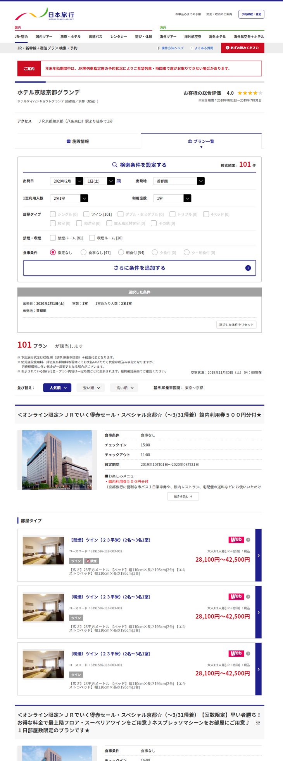The width and height of the screenshot is (283, 761).
Task: Click 選択した条件をリセット button
Action: 236,325
